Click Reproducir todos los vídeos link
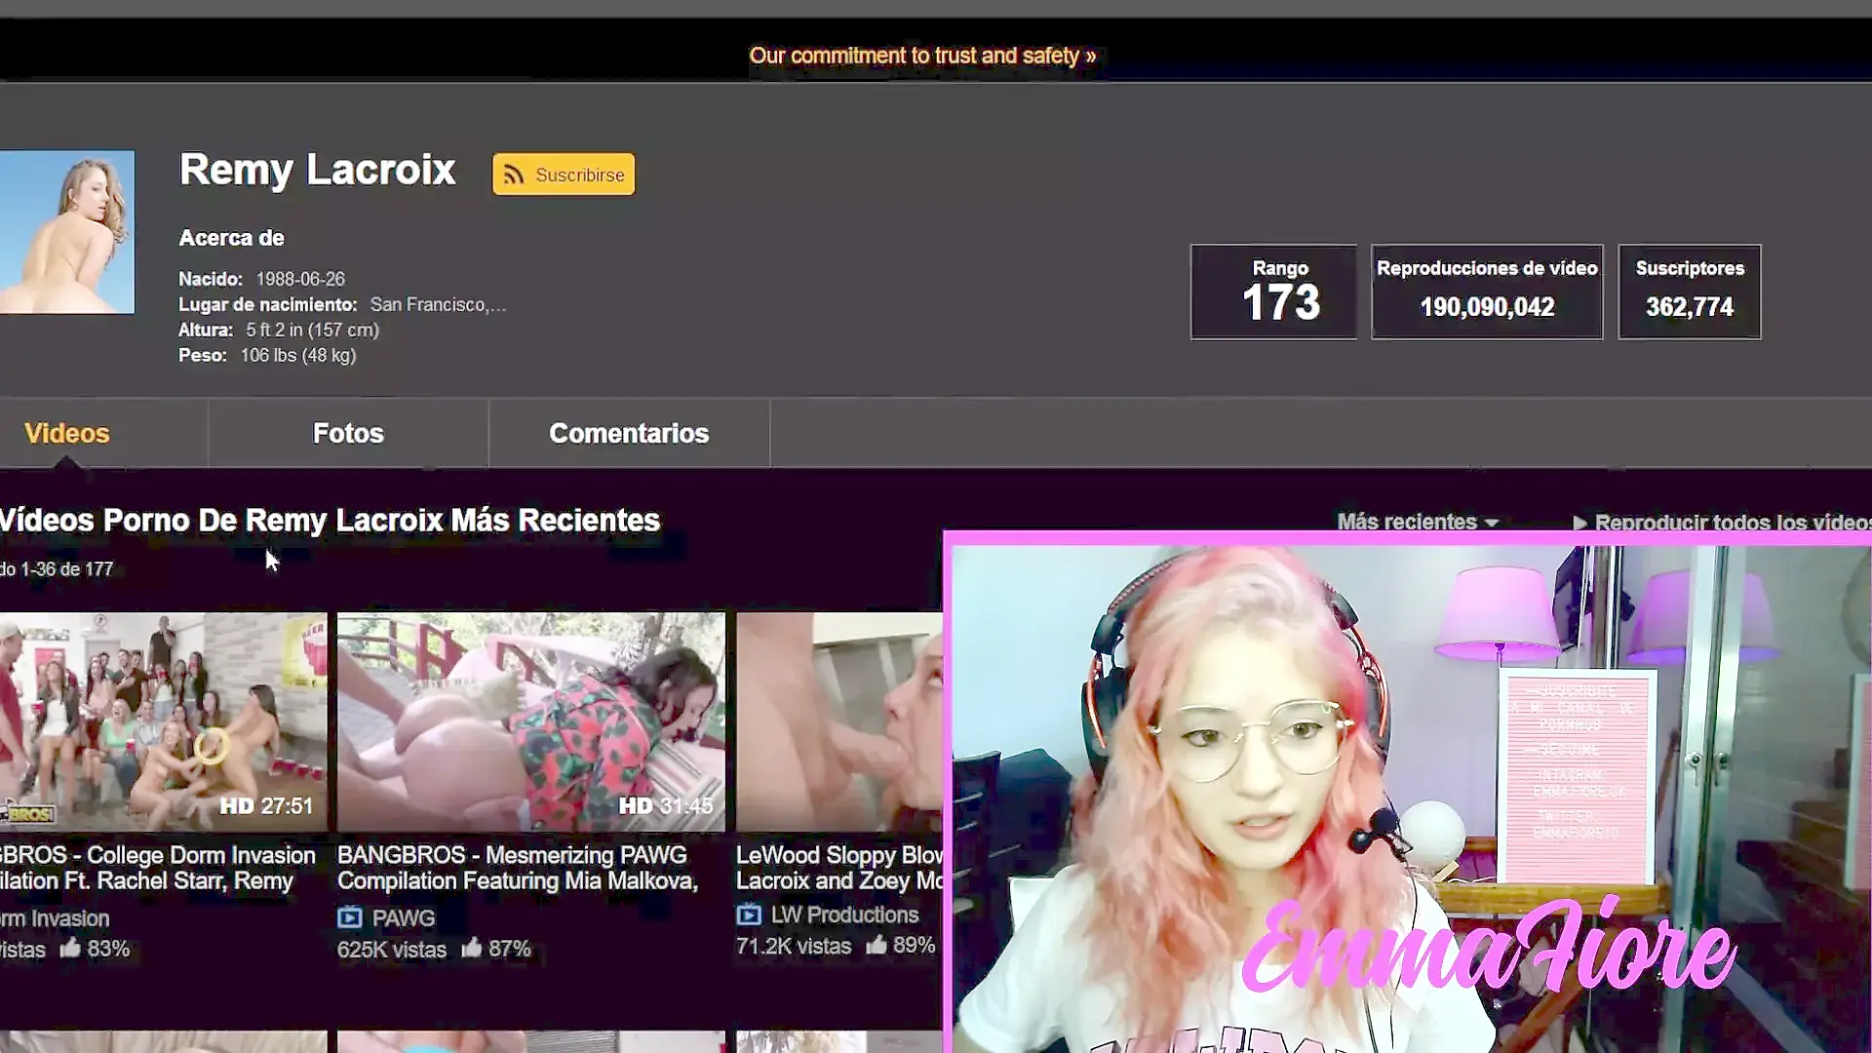 [x=1732, y=523]
